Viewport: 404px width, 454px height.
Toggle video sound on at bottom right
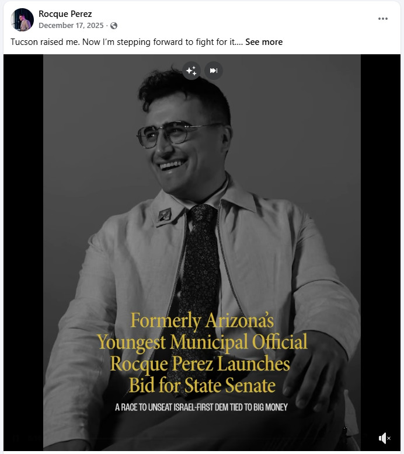coord(384,438)
